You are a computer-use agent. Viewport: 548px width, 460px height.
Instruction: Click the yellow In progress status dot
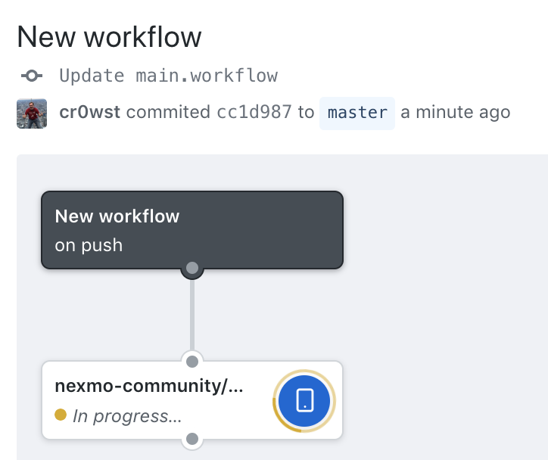click(x=61, y=415)
